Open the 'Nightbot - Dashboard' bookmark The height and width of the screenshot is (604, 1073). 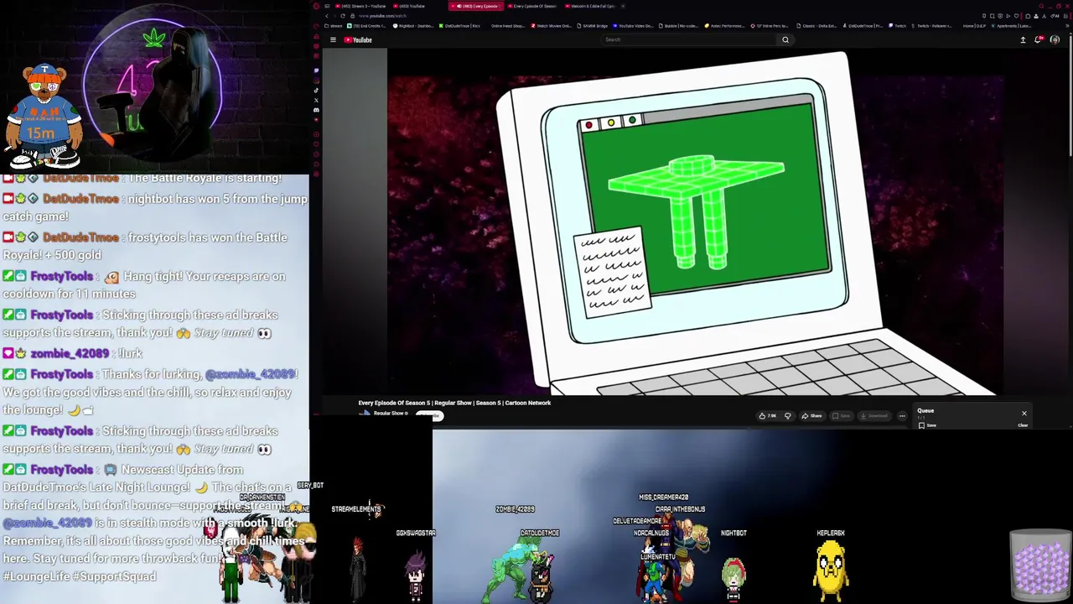(x=412, y=26)
